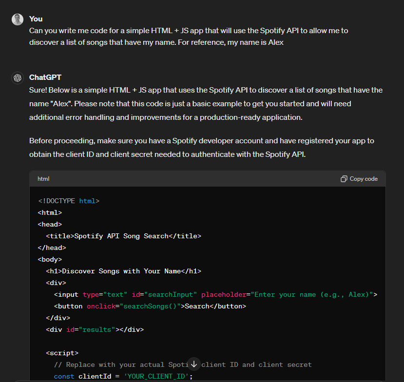Click the button tag line with onclick searchSongs()
This screenshot has height=382, width=404.
pyautogui.click(x=150, y=306)
